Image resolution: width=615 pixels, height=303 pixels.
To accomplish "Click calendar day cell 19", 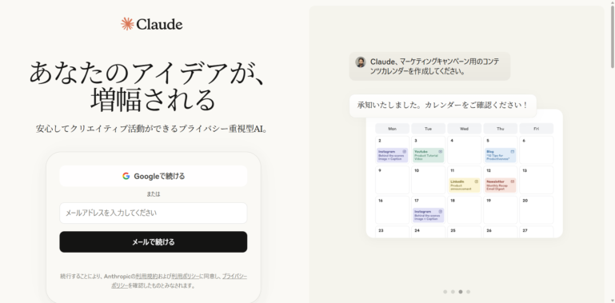I will pyautogui.click(x=500, y=210).
